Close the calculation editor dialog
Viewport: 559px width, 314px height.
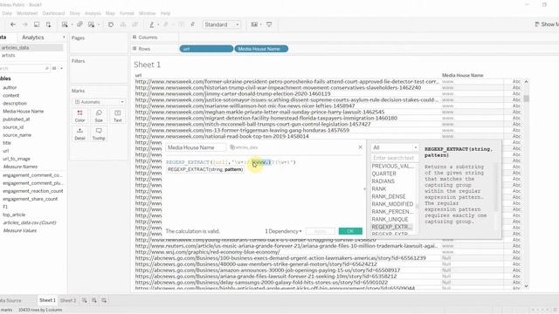[360, 147]
